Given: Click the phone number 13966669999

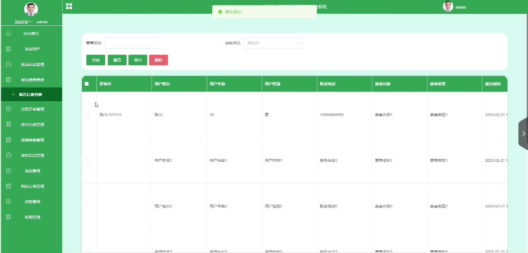Looking at the screenshot, I should 331,115.
